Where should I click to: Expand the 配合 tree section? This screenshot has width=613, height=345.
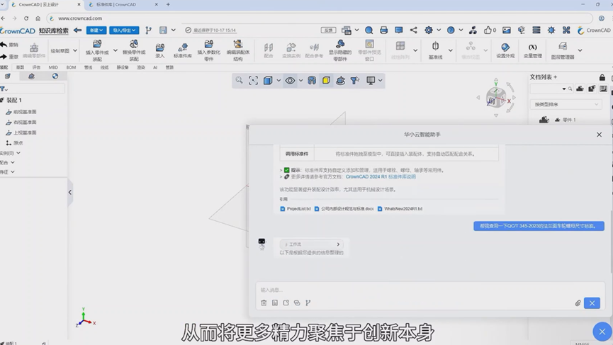pos(13,162)
